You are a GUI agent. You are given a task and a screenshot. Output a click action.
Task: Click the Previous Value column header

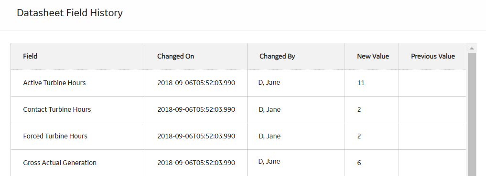pyautogui.click(x=432, y=56)
